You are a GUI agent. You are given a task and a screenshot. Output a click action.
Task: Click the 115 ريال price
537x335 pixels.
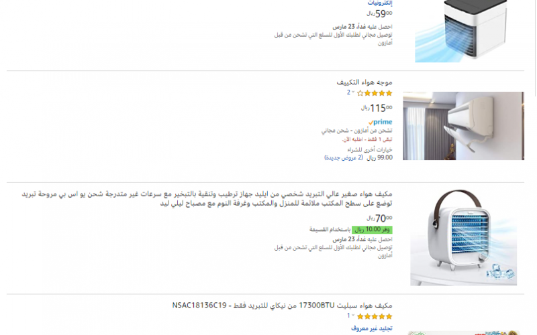click(377, 108)
